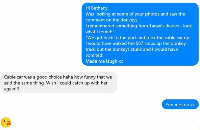200x130 pixels.
Task: Click the number '587' in the blue message
Action: tap(139, 43)
